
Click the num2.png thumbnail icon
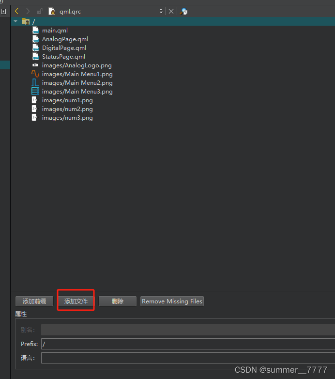pos(35,109)
